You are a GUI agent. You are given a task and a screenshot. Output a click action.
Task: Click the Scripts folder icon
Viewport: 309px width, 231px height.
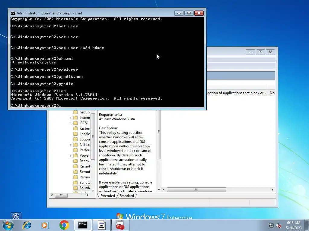pyautogui.click(x=75, y=183)
